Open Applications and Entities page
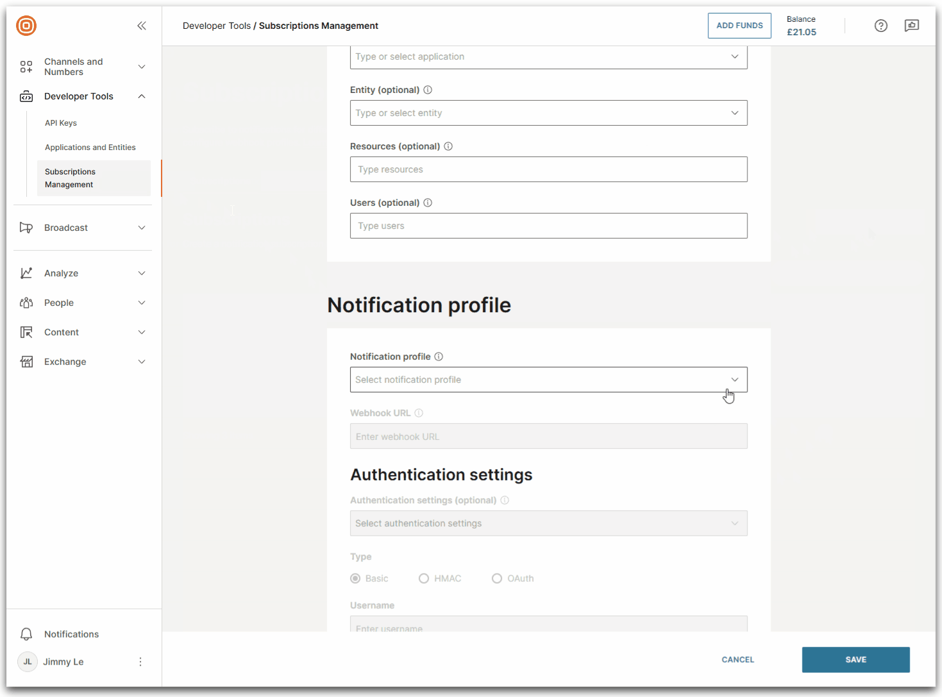 pos(90,147)
